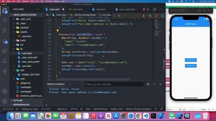
Task: Open Safari from the Dock
Action: click(x=131, y=116)
